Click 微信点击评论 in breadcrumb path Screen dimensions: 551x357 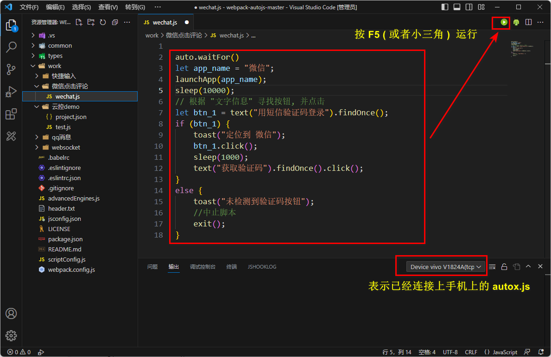point(184,36)
